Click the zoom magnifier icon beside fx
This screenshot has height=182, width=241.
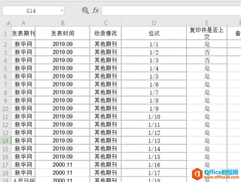click(85, 11)
